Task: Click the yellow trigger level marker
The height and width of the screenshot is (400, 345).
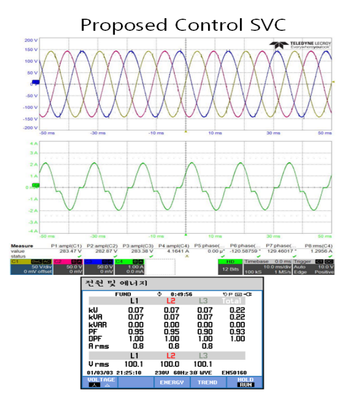Action: [333, 82]
